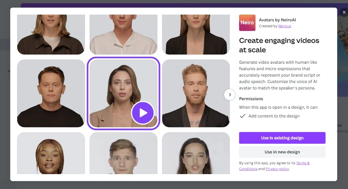Select the dark-haired woman avatar in bottom row
Screen dimensions: 348x189
pyautogui.click(x=196, y=153)
